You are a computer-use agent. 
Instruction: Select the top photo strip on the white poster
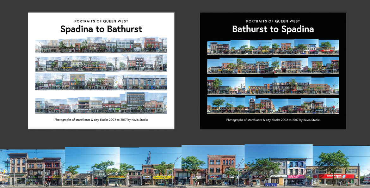coord(101,45)
